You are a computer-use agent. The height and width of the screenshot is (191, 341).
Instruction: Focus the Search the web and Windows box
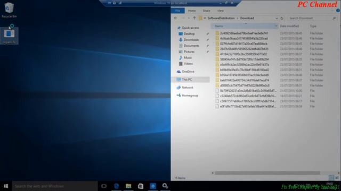(x=54, y=186)
